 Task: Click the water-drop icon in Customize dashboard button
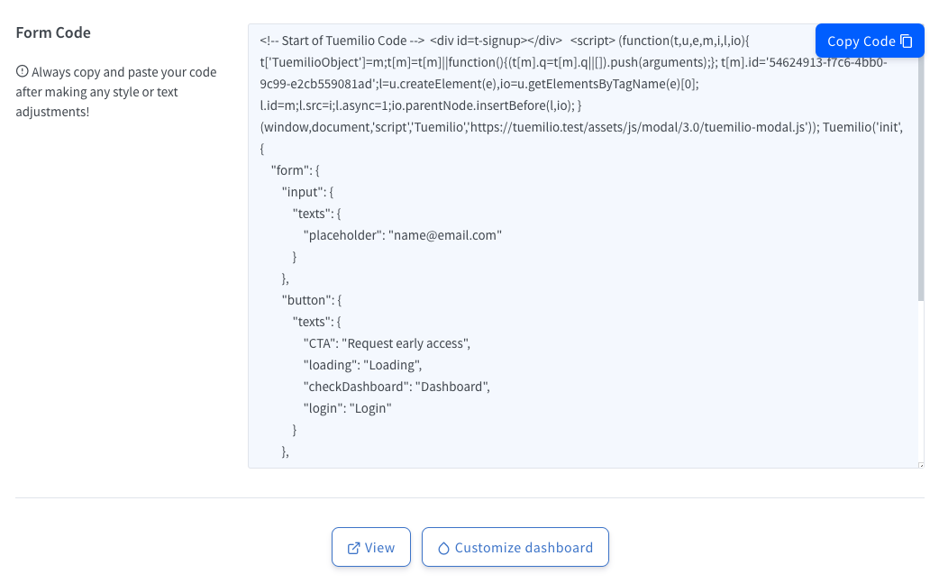(442, 547)
